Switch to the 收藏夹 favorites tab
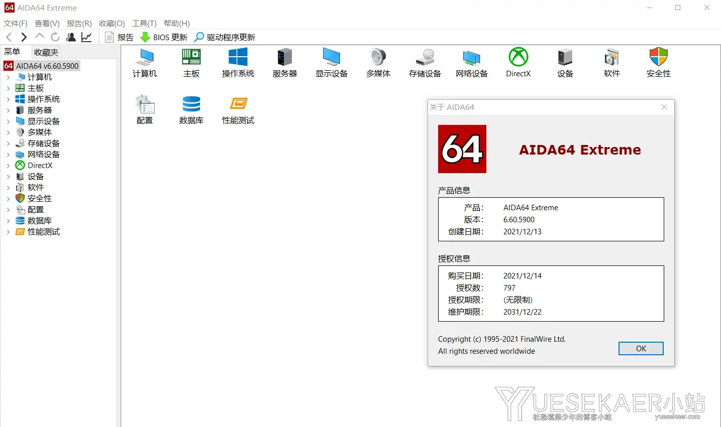Screen dimensions: 721x427 click(46, 52)
